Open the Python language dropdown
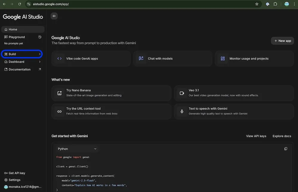 pos(77,149)
